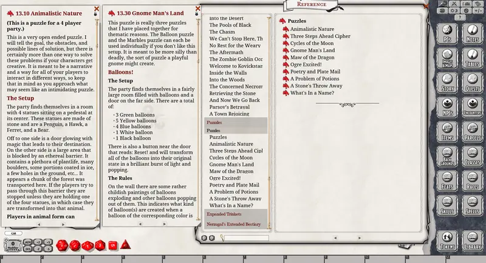Open the Ogre Excited! puzzle link
The width and height of the screenshot is (486, 263).
coord(306,64)
